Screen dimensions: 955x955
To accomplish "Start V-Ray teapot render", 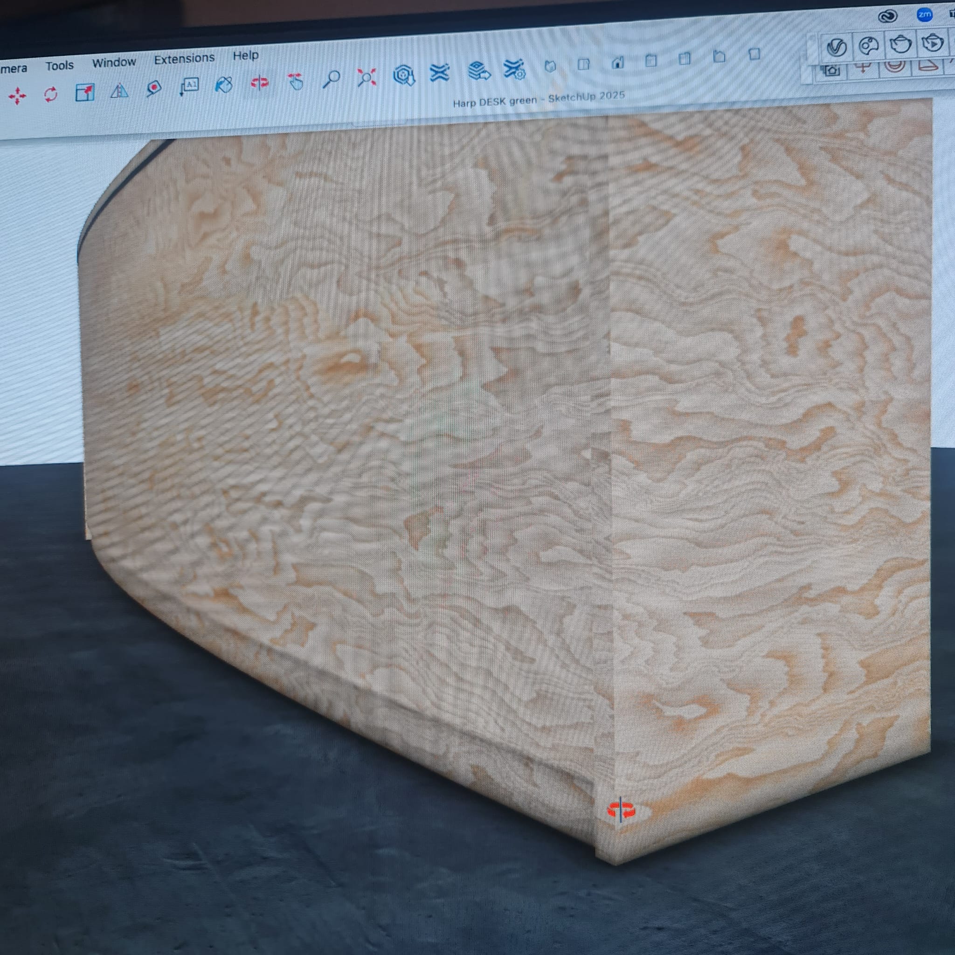I will coord(900,44).
